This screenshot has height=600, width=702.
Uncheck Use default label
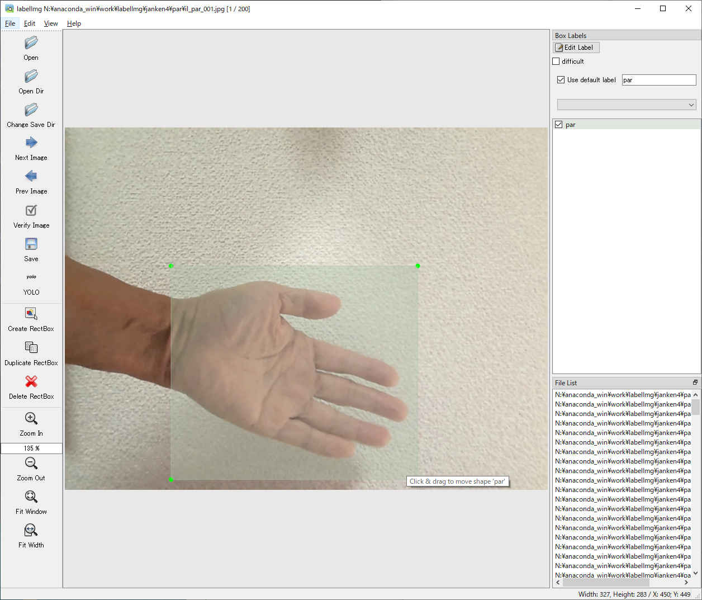pyautogui.click(x=561, y=80)
